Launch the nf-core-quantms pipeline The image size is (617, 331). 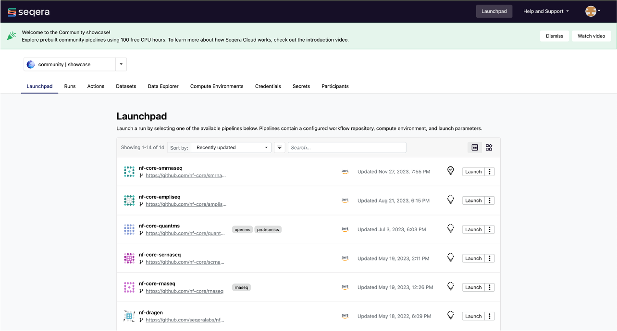473,229
